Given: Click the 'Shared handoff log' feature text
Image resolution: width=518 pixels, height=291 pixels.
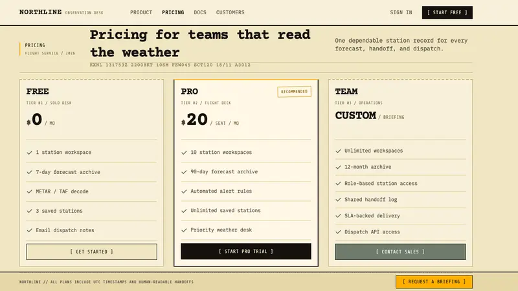Looking at the screenshot, I should (370, 200).
